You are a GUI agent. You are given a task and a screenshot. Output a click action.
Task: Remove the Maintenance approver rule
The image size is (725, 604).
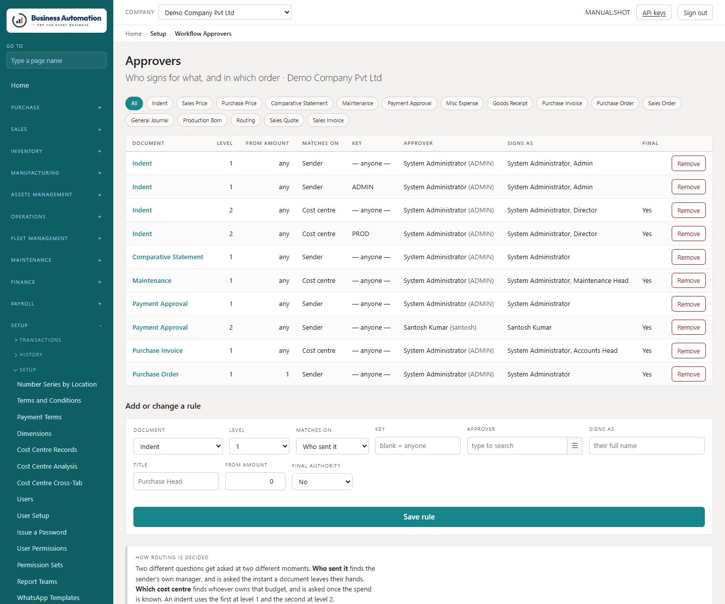(688, 280)
